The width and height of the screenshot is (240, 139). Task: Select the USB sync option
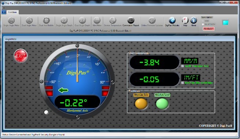[203, 21]
